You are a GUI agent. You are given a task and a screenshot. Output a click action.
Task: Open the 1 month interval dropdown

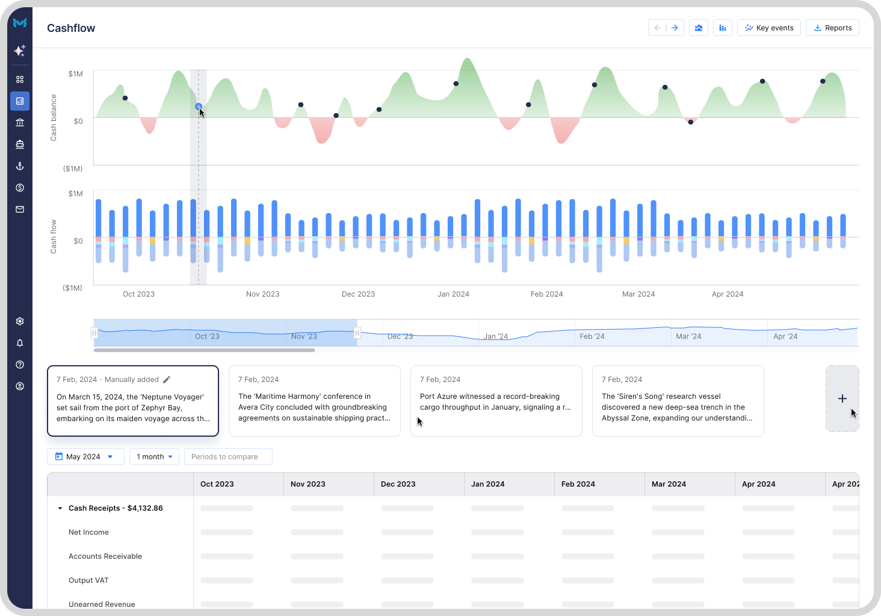click(x=154, y=457)
